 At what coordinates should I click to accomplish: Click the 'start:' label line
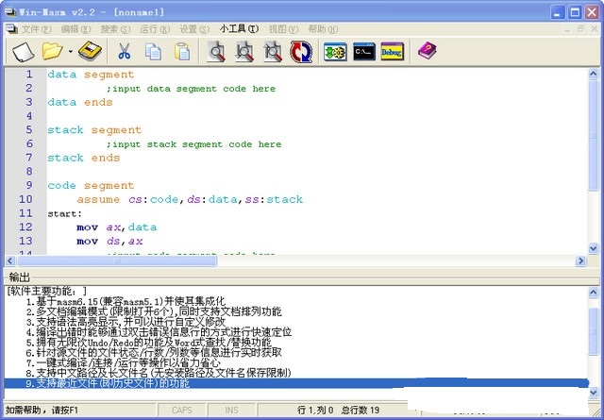(x=65, y=214)
